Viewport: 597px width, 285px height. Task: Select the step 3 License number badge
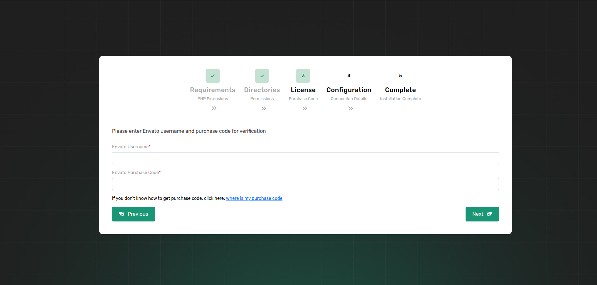303,76
